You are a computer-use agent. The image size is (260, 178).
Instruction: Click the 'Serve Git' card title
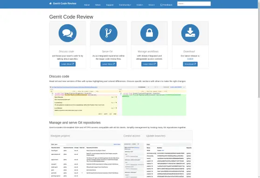click(x=107, y=51)
